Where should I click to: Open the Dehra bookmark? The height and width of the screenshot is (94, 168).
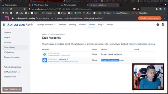[x=62, y=13]
